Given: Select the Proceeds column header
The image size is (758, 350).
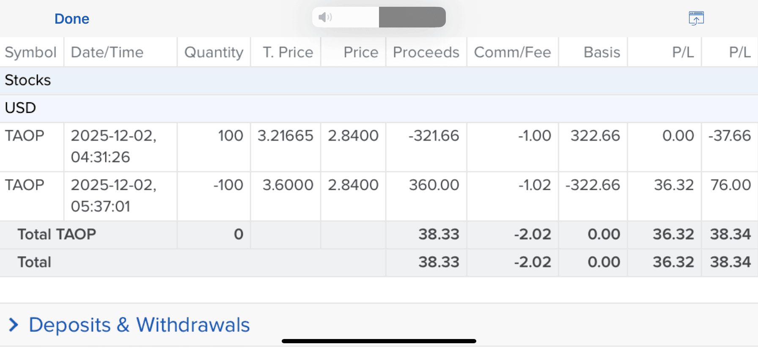Looking at the screenshot, I should point(426,52).
